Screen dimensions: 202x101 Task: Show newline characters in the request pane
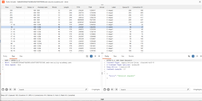95,56
